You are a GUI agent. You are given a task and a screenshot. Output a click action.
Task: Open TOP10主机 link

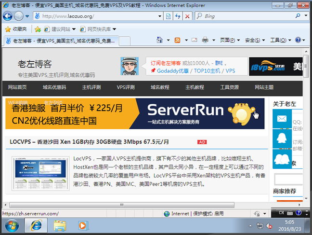tap(207, 71)
